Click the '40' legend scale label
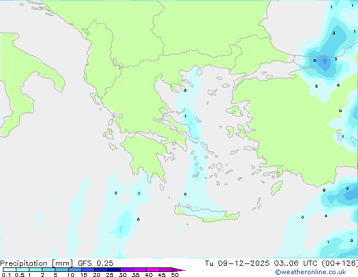358x277 pixels. click(x=149, y=275)
